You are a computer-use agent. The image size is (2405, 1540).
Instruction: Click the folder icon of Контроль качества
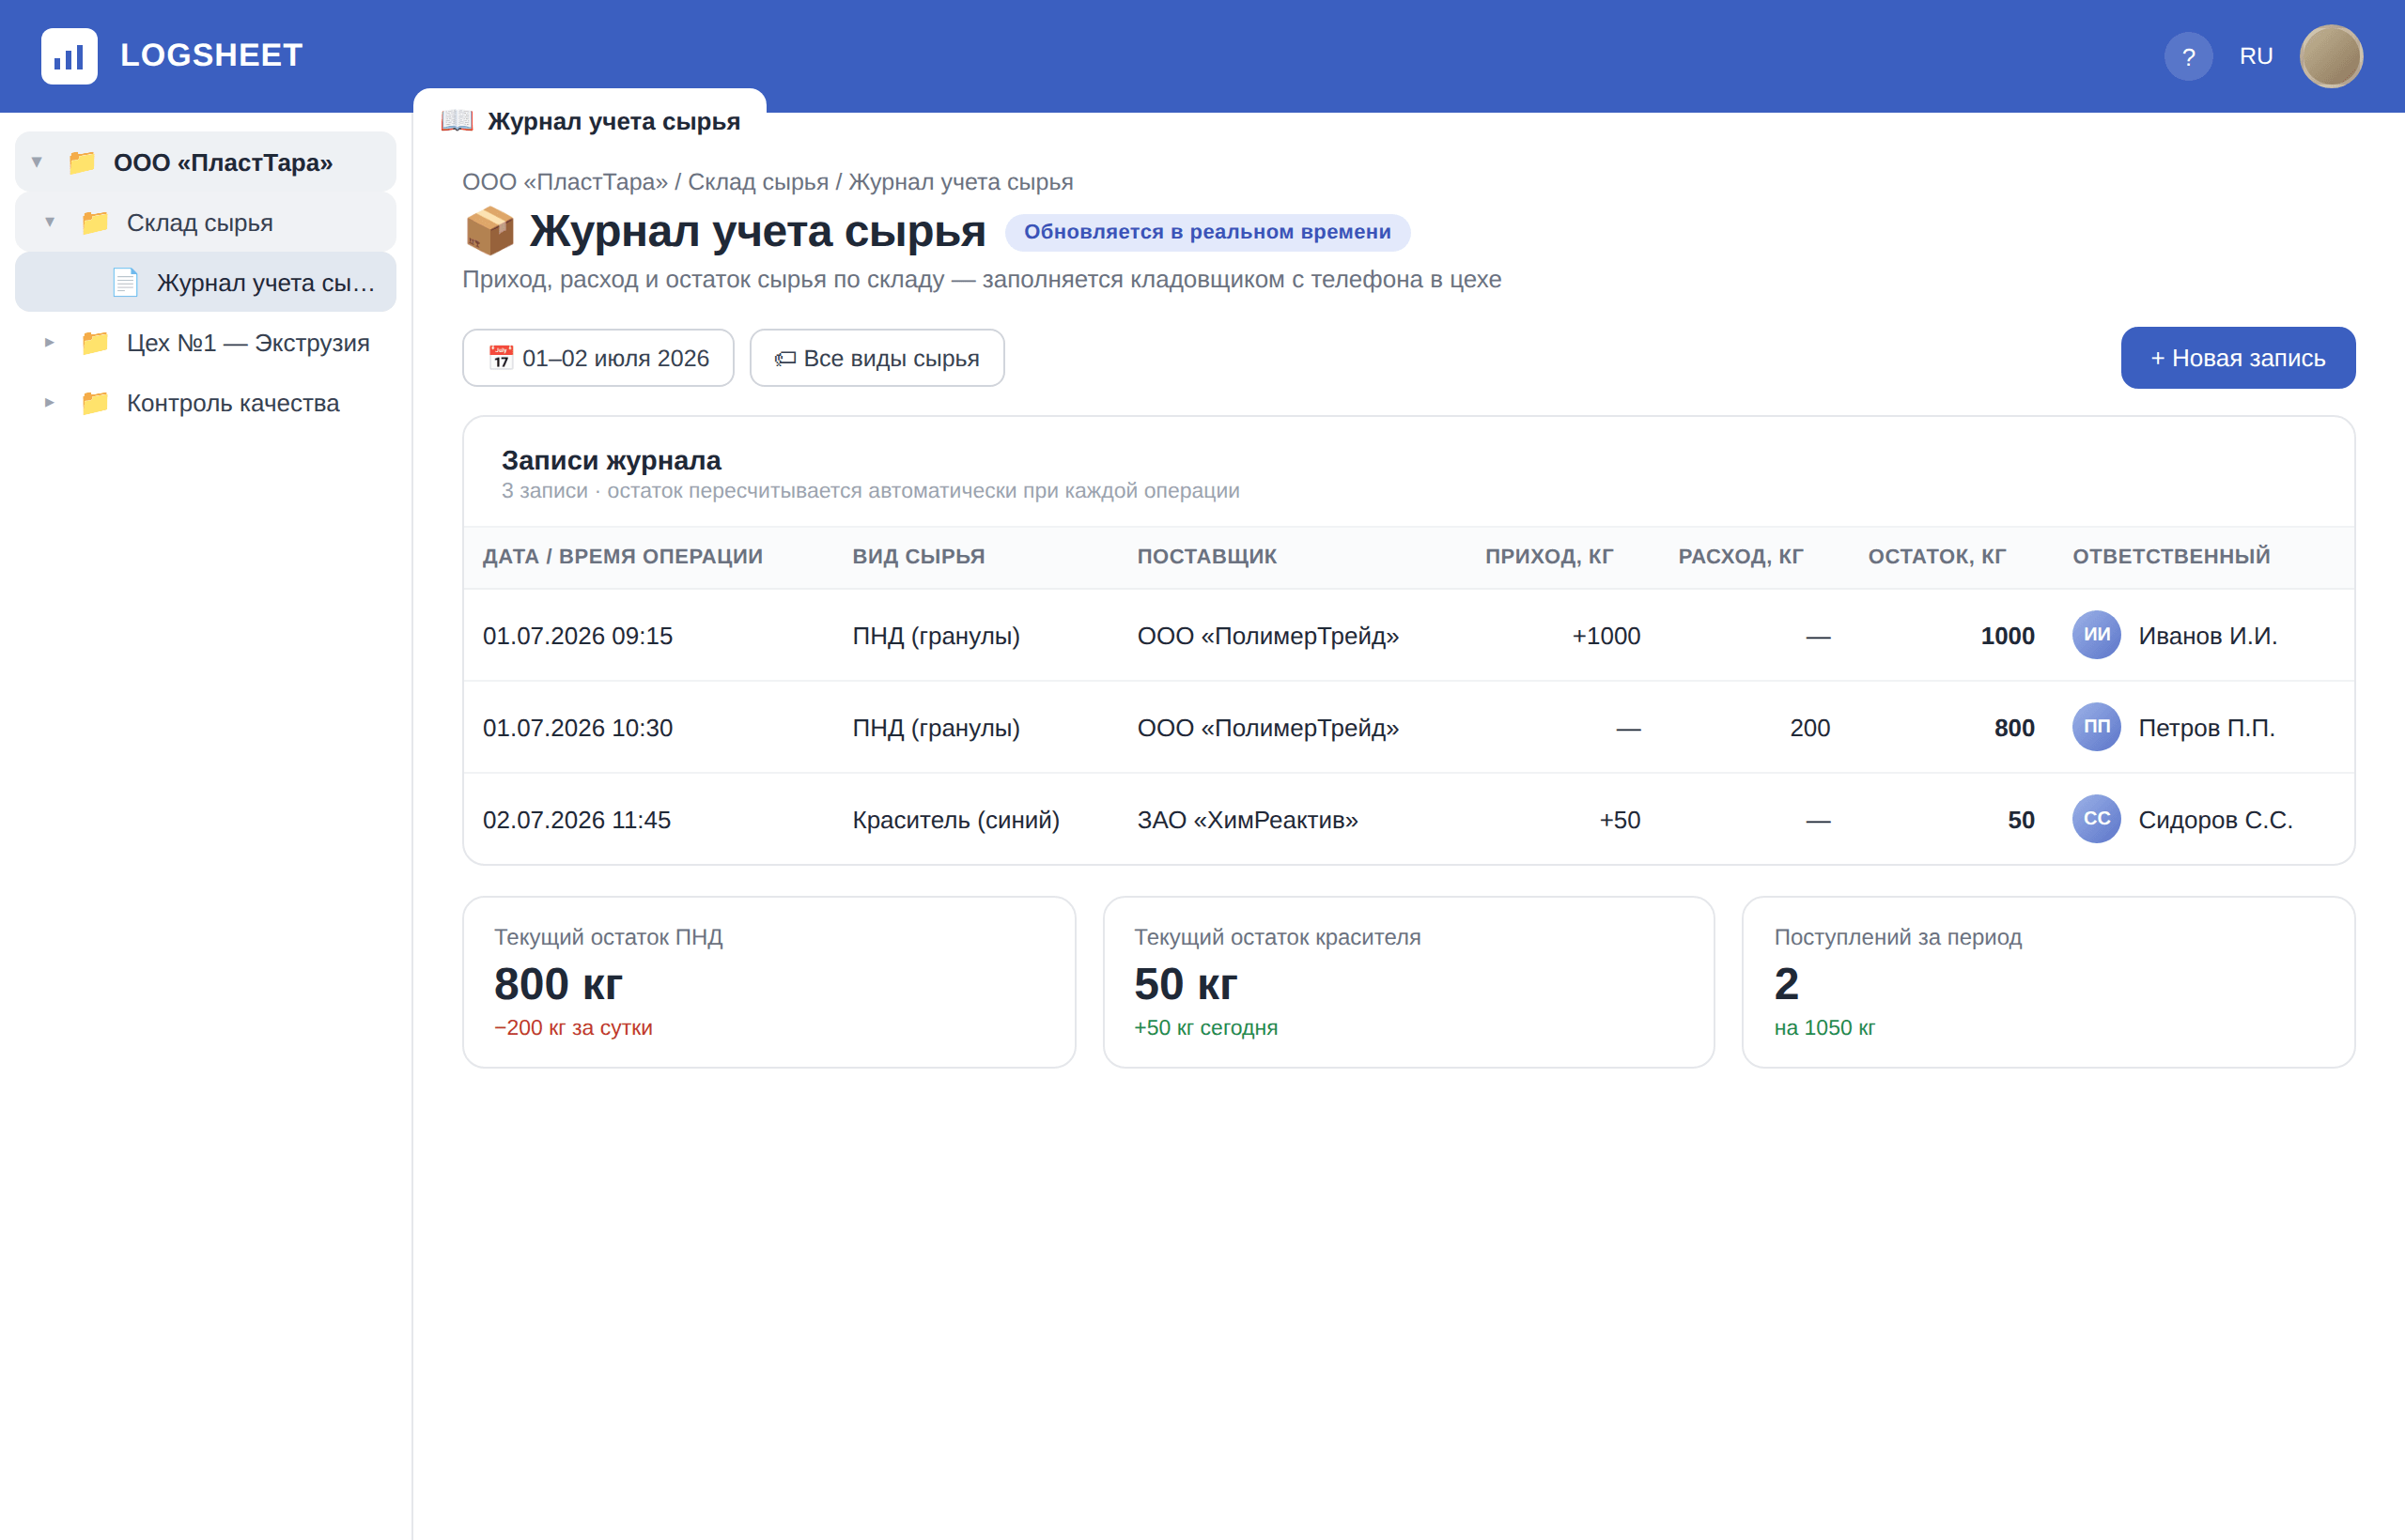pos(95,403)
